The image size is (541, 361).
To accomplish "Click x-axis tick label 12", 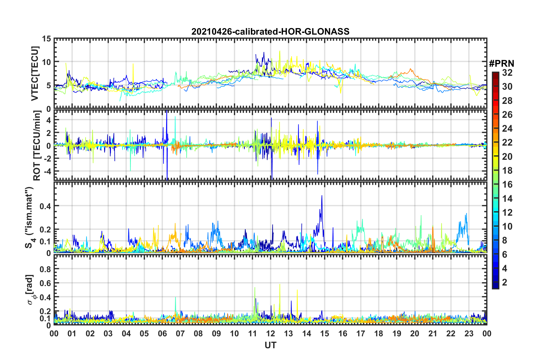I will [270, 333].
